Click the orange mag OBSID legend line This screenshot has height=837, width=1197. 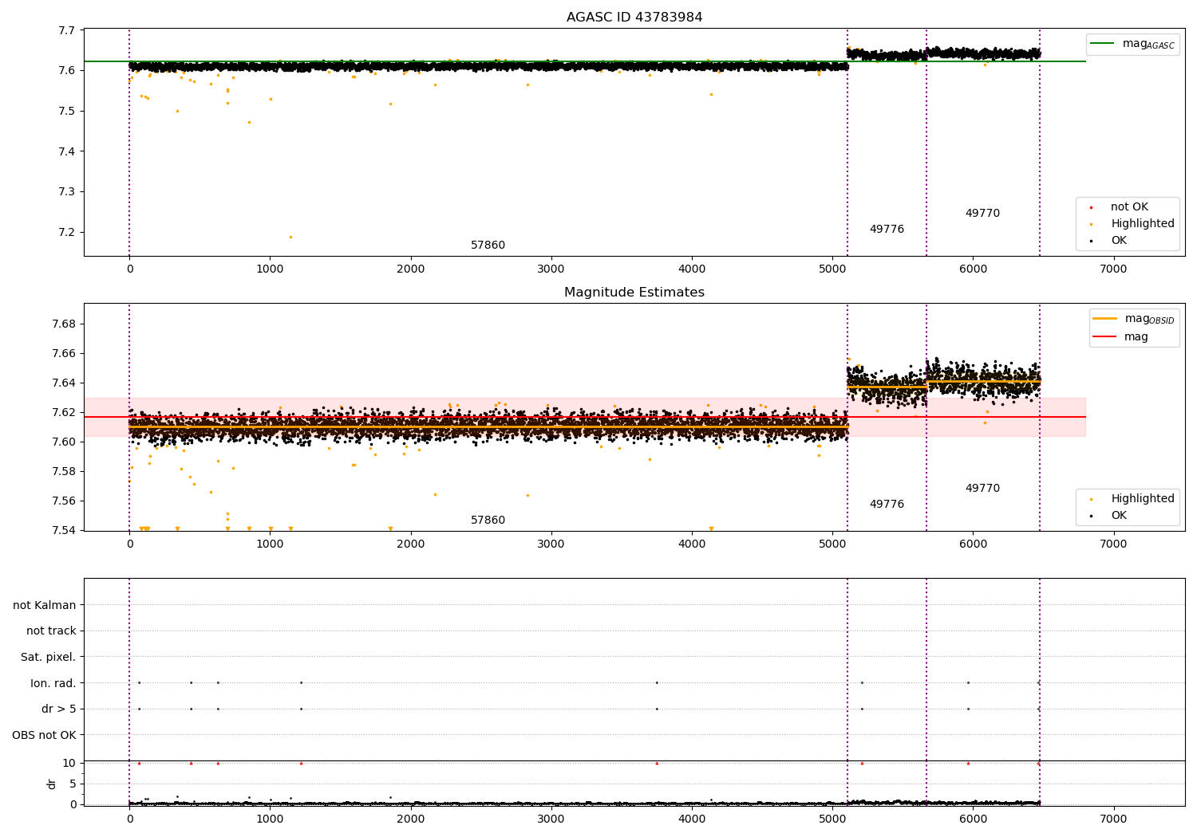[1104, 319]
